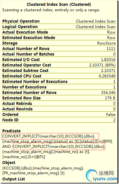
Task: Click the I/O cost value 1.82016
Action: [x=108, y=59]
